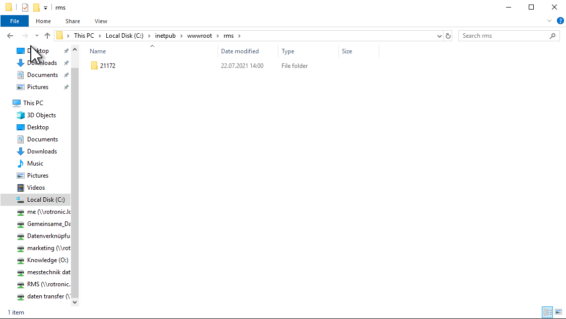Select inetpub in the address breadcrumb
The image size is (566, 319).
(x=165, y=36)
